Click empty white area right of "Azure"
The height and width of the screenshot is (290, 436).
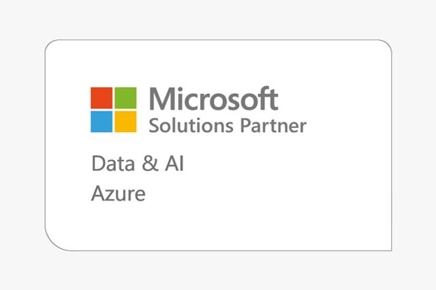point(272,194)
